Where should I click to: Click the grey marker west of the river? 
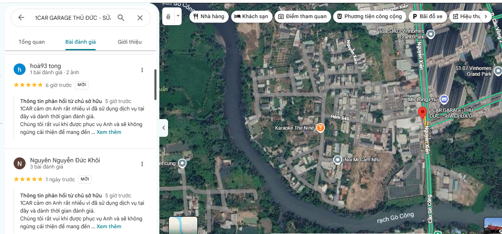click(182, 164)
